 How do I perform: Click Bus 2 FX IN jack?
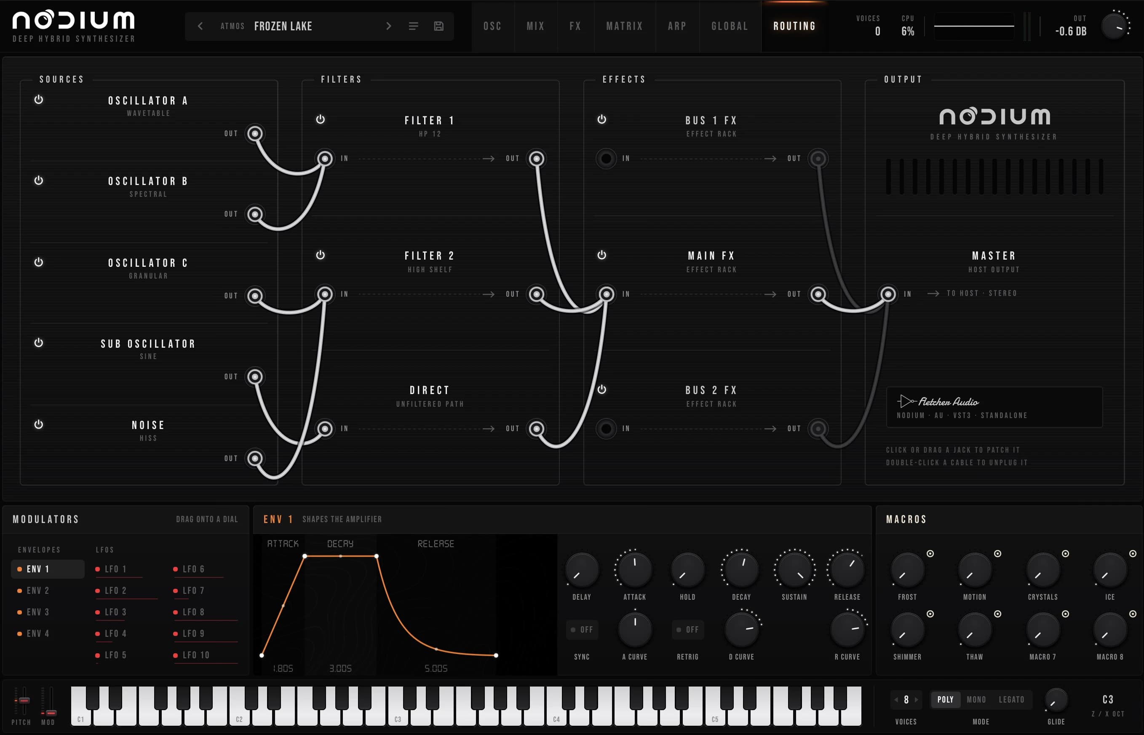click(606, 428)
